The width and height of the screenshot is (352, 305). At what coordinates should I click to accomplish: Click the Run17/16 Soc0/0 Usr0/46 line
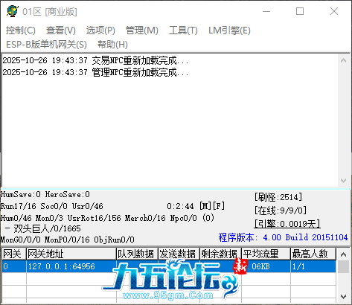[51, 206]
